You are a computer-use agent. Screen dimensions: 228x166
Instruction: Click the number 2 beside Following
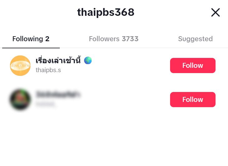(47, 39)
